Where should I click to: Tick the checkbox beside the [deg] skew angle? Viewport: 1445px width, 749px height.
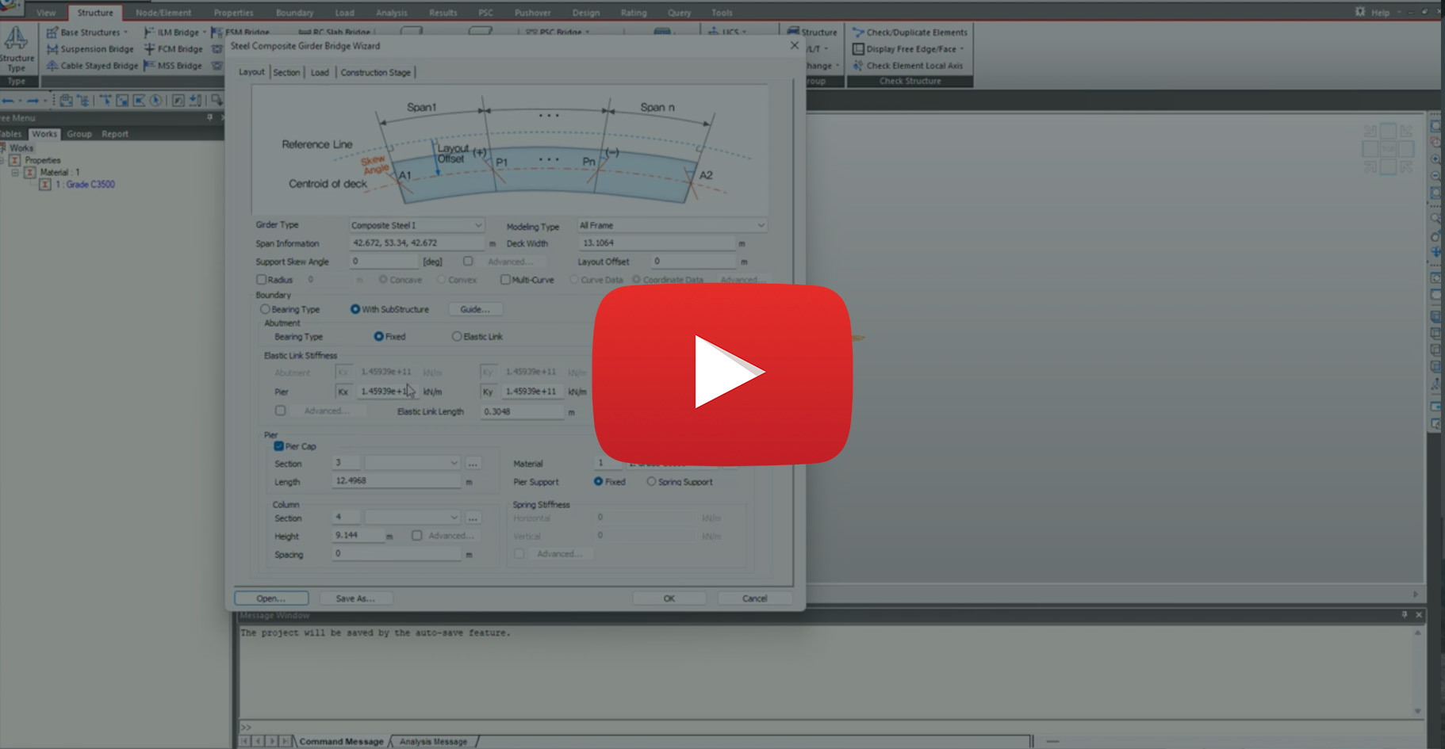[468, 262]
